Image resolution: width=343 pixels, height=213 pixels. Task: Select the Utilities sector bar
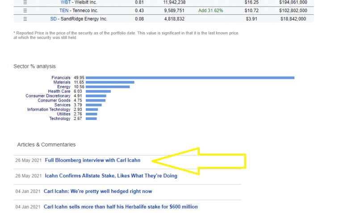(91, 114)
